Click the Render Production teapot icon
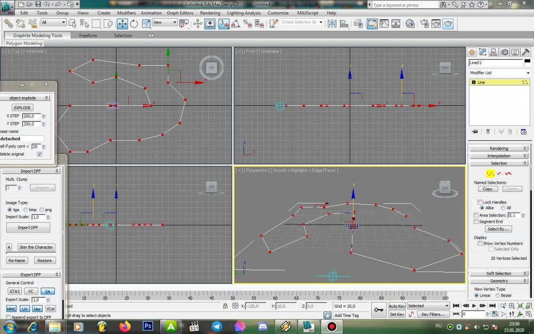This screenshot has height=334, width=534. tap(448, 24)
